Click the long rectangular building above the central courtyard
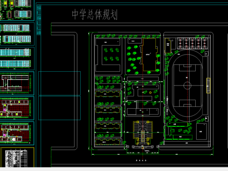The width and height of the screenshot is (228, 171). 142,79
